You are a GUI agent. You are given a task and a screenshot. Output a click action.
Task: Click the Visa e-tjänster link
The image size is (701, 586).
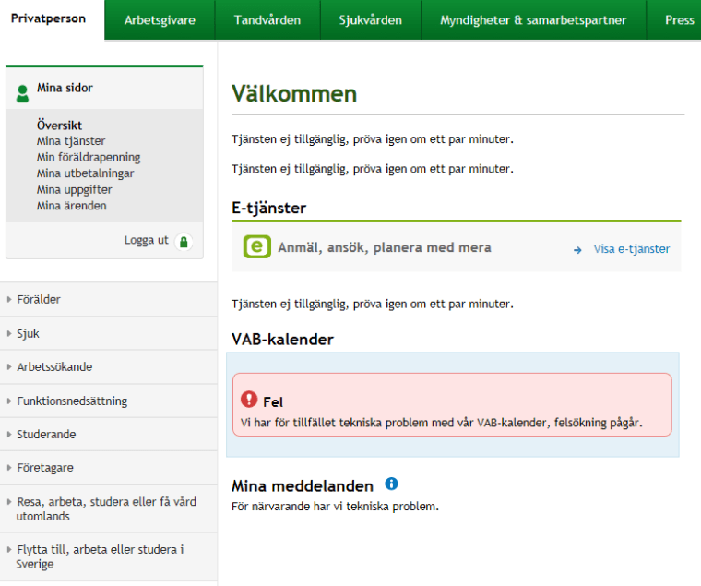coord(632,249)
